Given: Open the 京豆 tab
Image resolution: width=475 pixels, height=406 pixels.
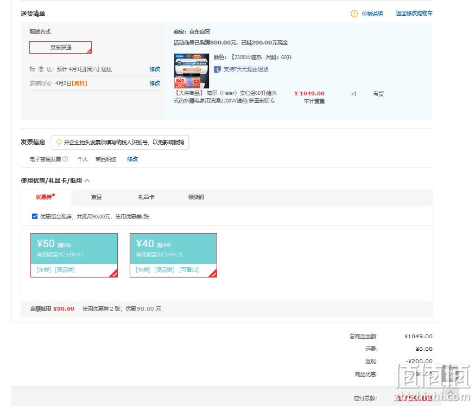Looking at the screenshot, I should click(96, 197).
